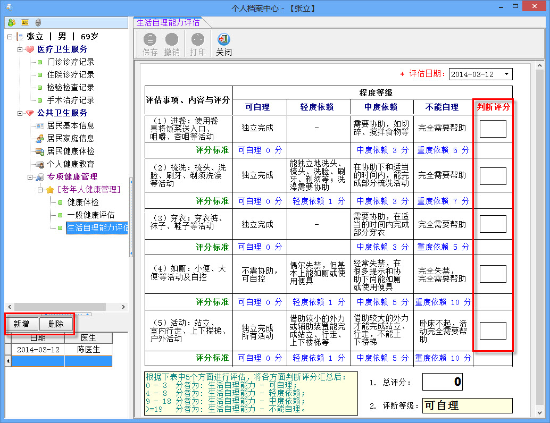
Task: Click the icon beside 居民家庭信息
Action: (40, 138)
